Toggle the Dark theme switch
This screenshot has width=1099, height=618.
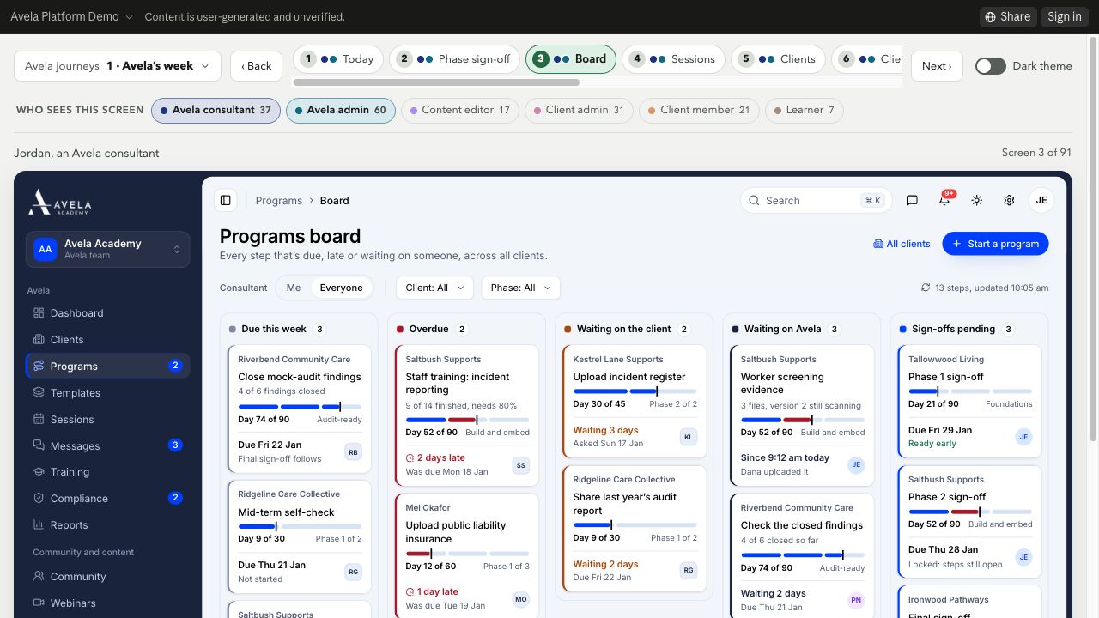click(990, 66)
